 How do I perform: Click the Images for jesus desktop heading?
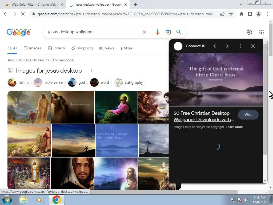click(x=49, y=70)
